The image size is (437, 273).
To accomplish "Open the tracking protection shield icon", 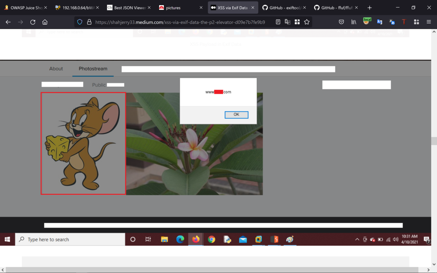I will click(x=80, y=22).
